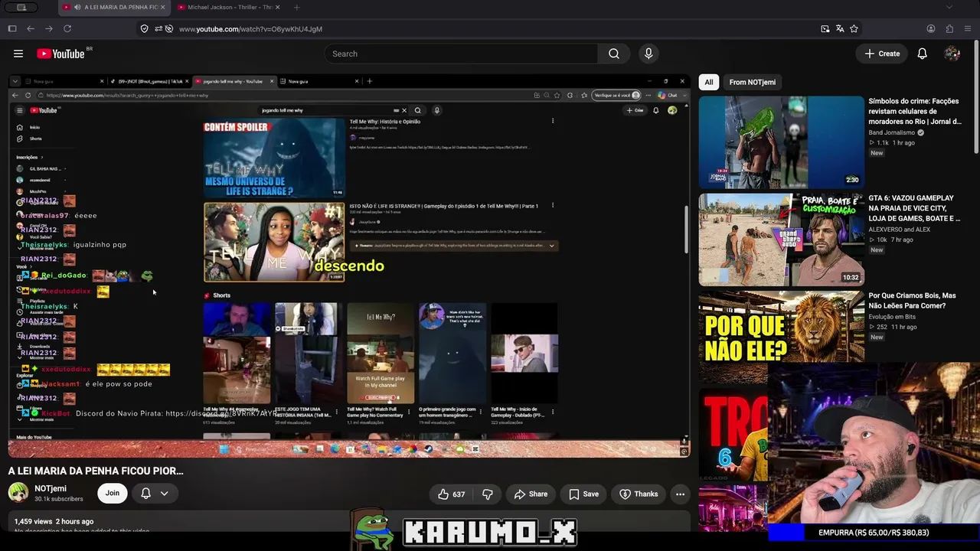Click the Share button

531,494
